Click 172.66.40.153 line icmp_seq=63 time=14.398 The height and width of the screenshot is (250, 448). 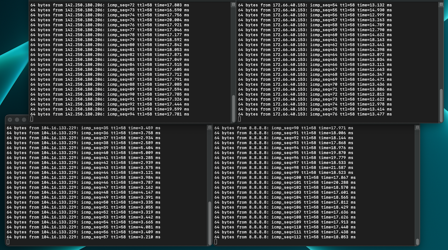click(x=315, y=50)
